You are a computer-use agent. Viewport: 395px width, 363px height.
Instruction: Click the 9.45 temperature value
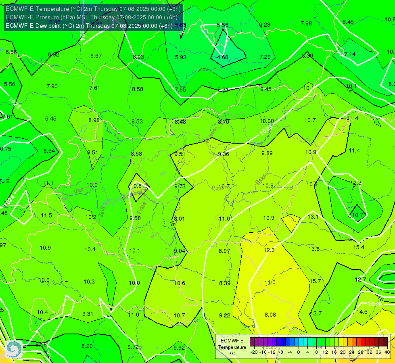tap(266, 89)
